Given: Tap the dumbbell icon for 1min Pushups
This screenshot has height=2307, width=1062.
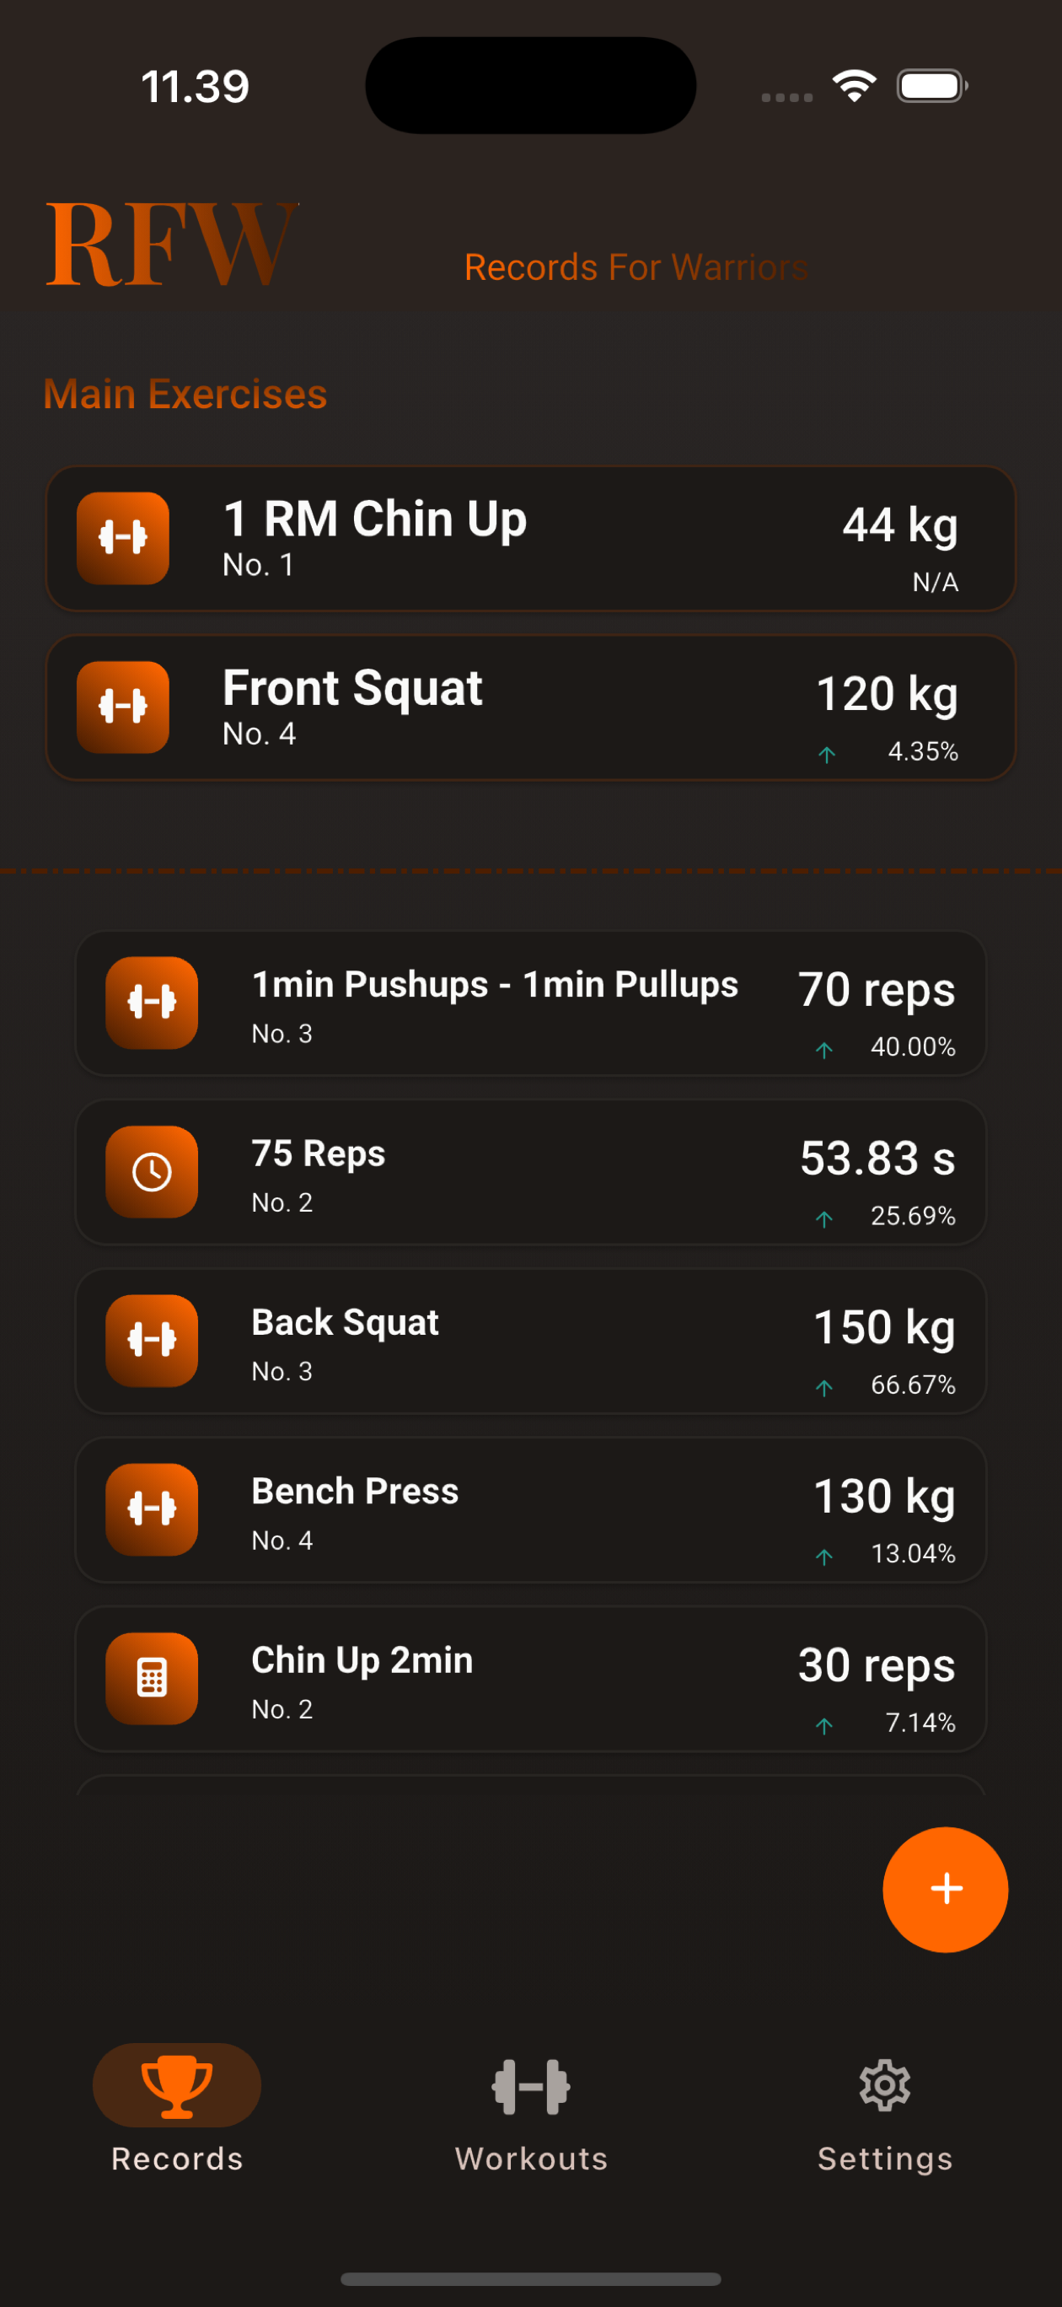Looking at the screenshot, I should pos(152,1003).
